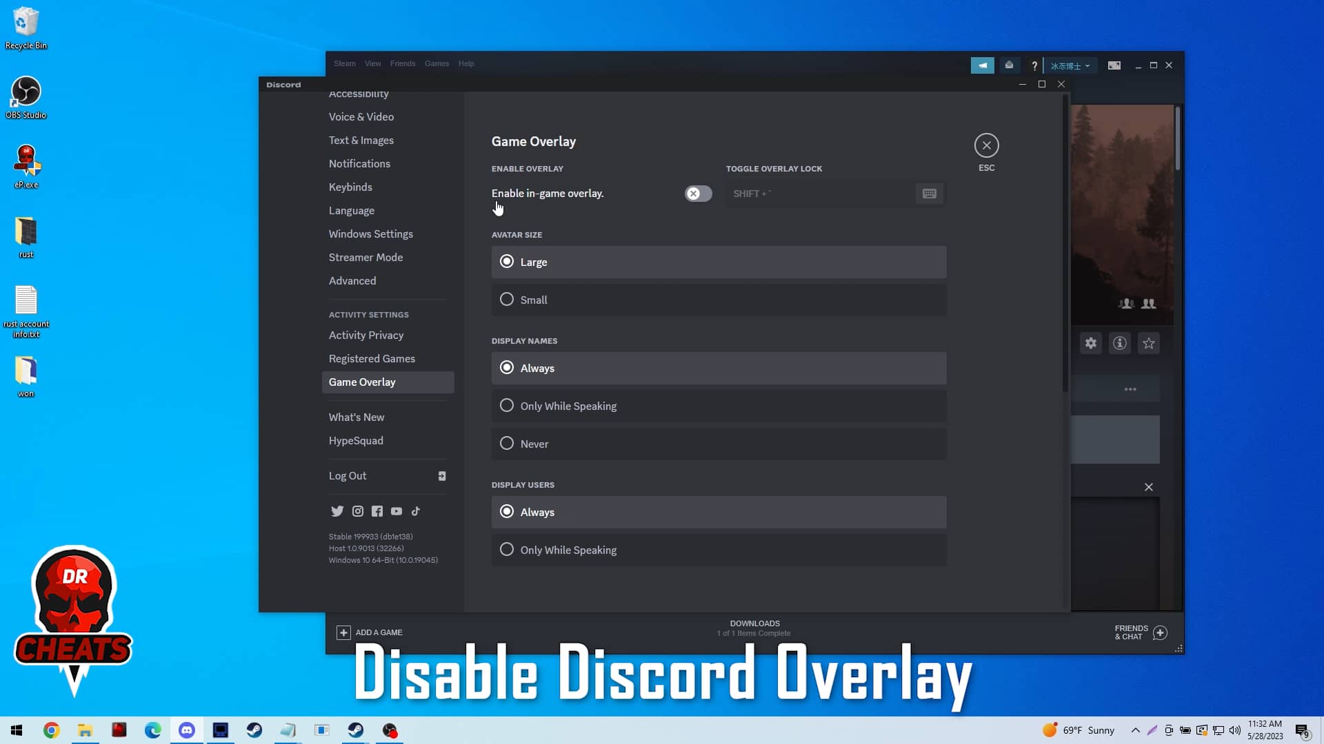Open Steam notifications mail icon
The height and width of the screenshot is (744, 1324).
(1009, 65)
